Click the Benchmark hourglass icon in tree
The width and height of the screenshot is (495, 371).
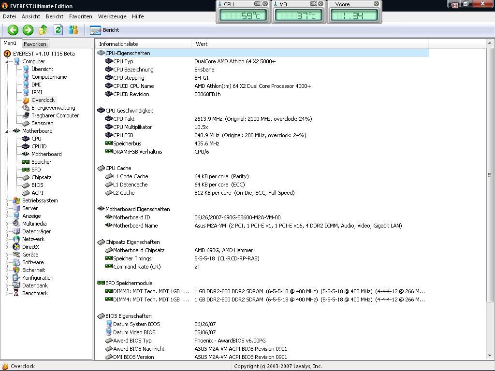pos(16,293)
